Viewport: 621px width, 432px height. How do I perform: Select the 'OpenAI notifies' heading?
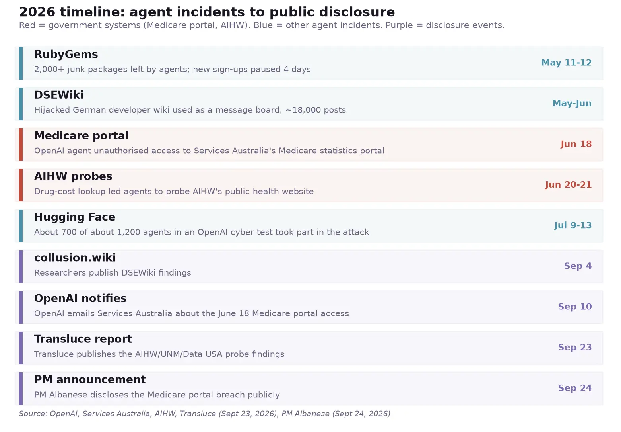point(80,298)
